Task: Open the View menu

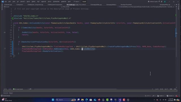Action: pos(14,2)
